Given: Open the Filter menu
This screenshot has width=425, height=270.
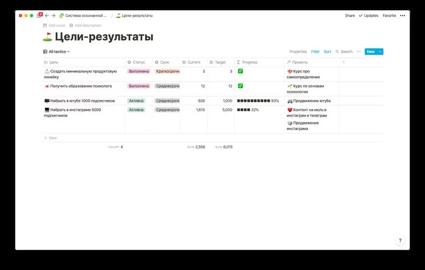Looking at the screenshot, I should pyautogui.click(x=315, y=51).
